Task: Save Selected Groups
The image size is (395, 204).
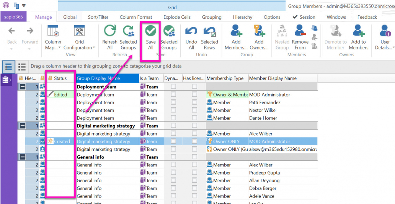Action: click(169, 38)
